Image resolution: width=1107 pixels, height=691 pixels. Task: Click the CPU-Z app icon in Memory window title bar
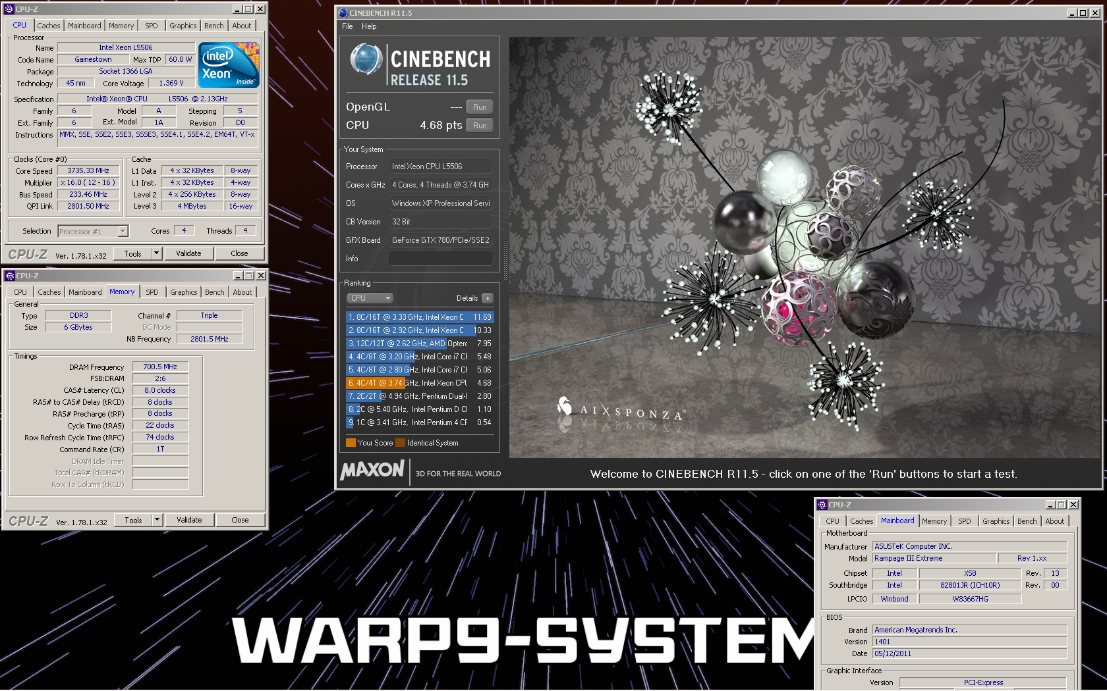pos(10,276)
